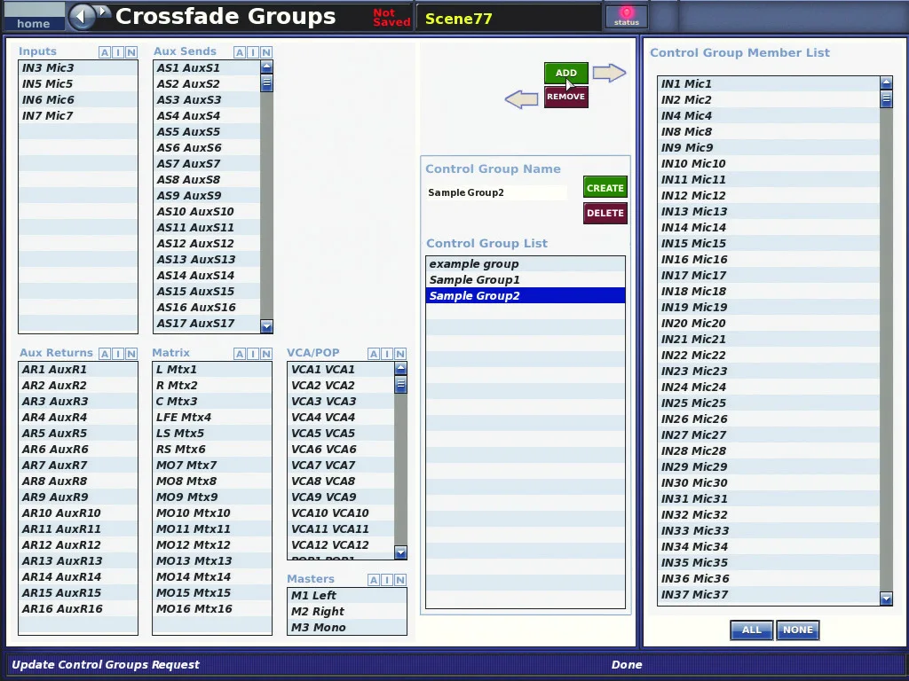This screenshot has width=909, height=681.
Task: Click the CREATE control group button
Action: (605, 188)
